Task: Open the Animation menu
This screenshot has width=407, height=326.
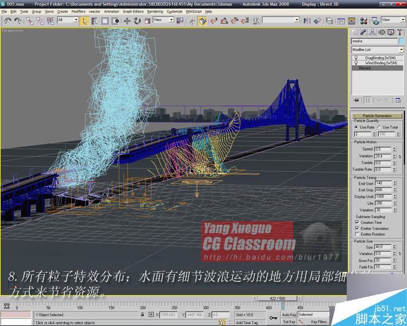Action: (112, 11)
